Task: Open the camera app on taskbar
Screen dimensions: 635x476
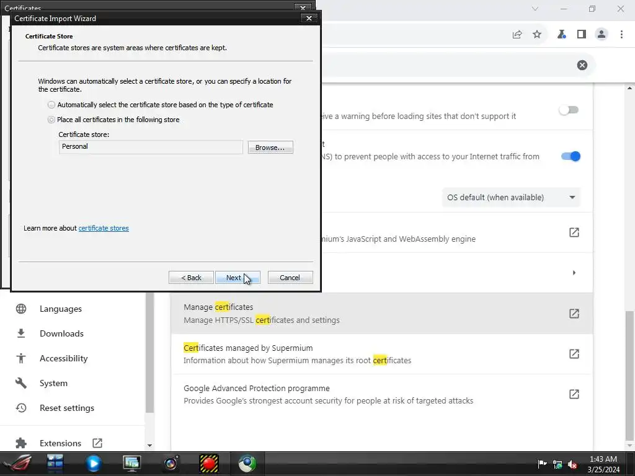Action: click(171, 464)
